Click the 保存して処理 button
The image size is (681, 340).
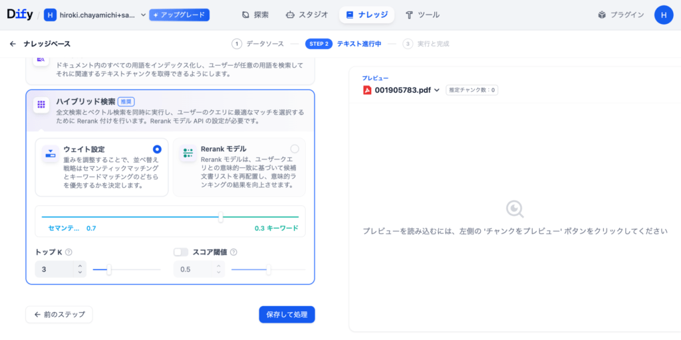coord(287,314)
